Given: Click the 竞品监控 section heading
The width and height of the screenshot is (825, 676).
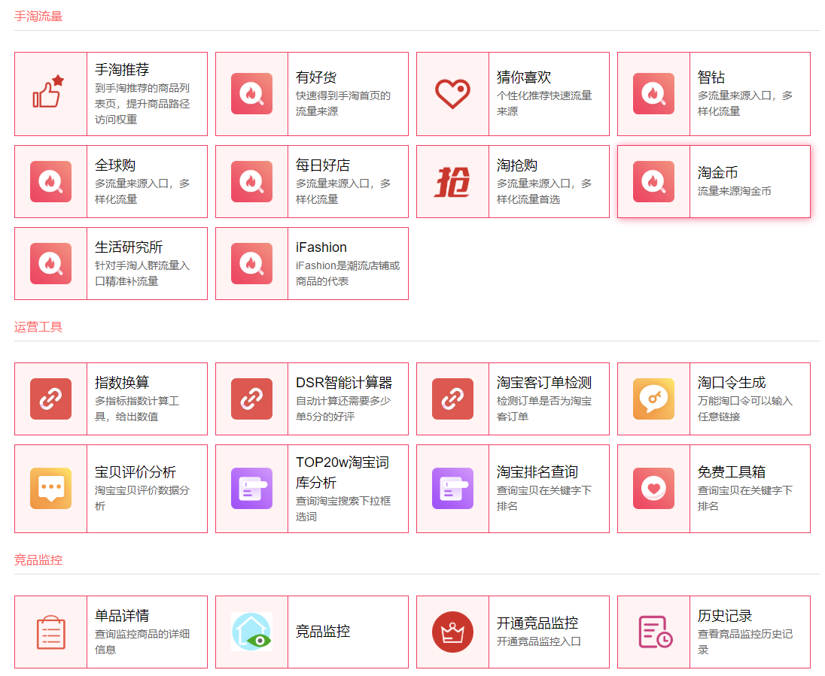Looking at the screenshot, I should coord(38,560).
